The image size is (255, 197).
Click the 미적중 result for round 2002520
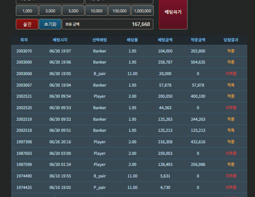(x=231, y=107)
